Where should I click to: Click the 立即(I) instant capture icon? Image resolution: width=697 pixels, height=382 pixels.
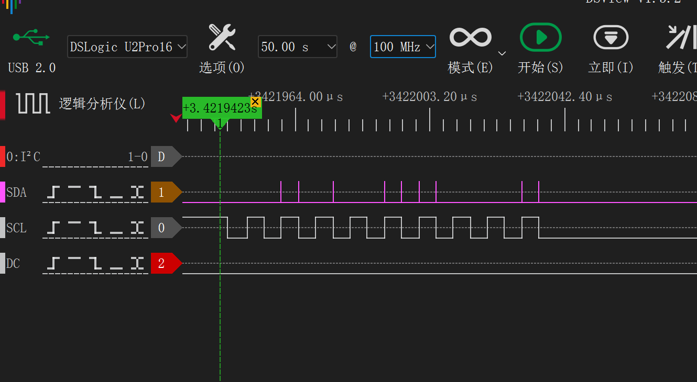click(611, 37)
